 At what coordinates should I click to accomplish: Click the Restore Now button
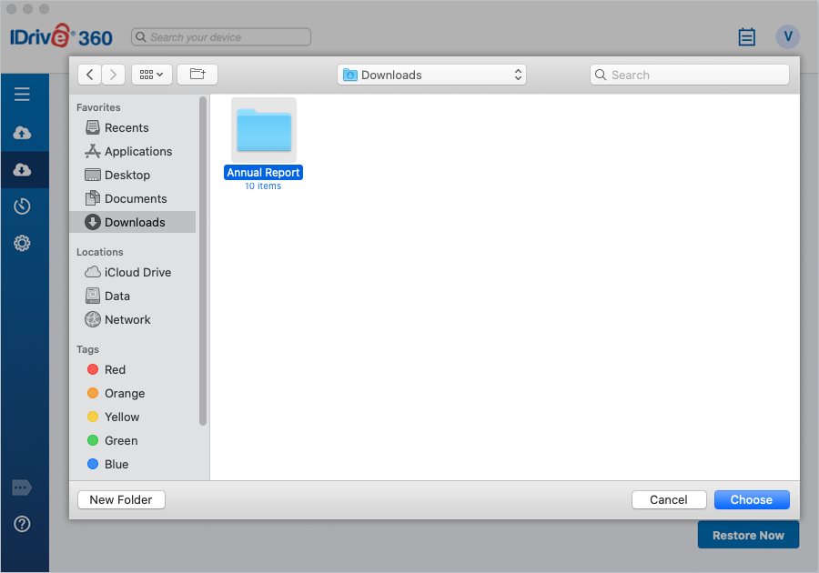(748, 536)
